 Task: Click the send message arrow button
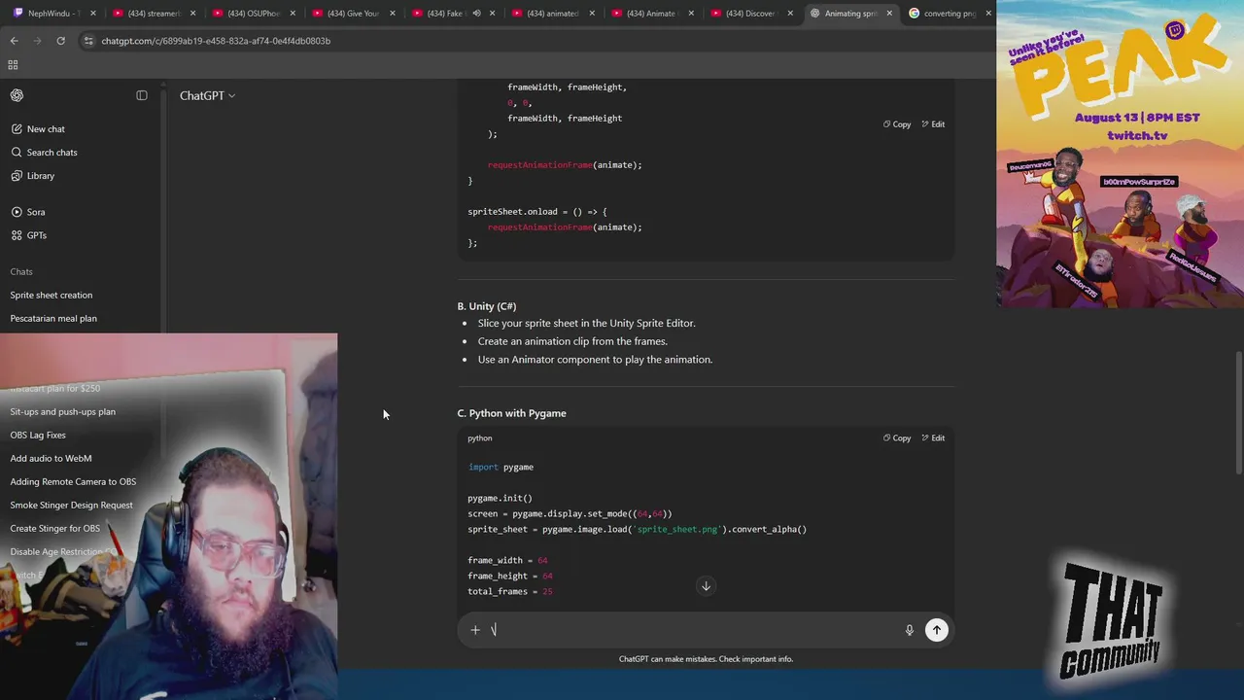937,630
